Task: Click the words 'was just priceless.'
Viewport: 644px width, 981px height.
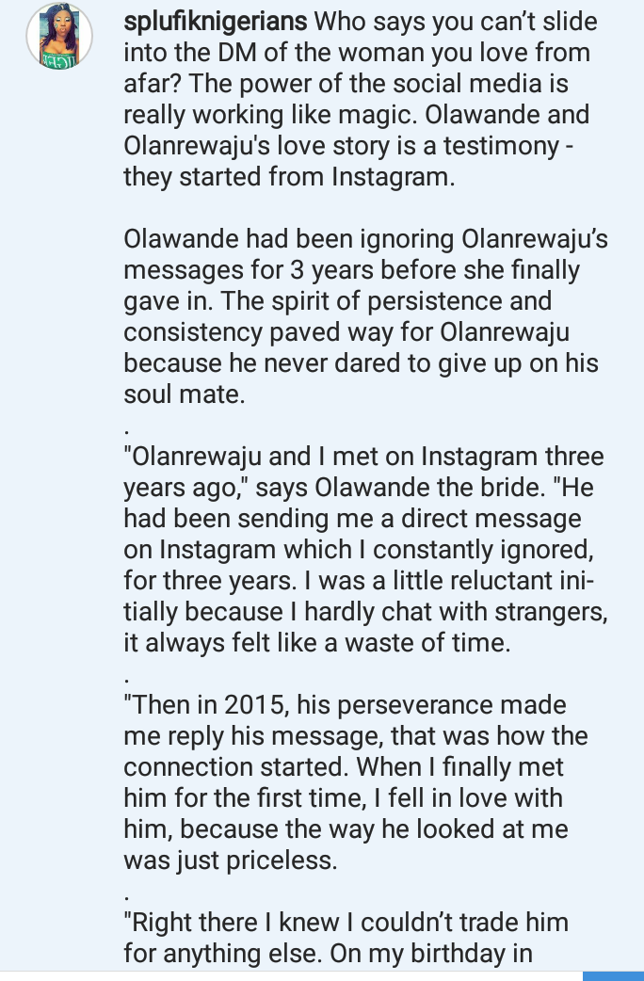Action: [231, 860]
